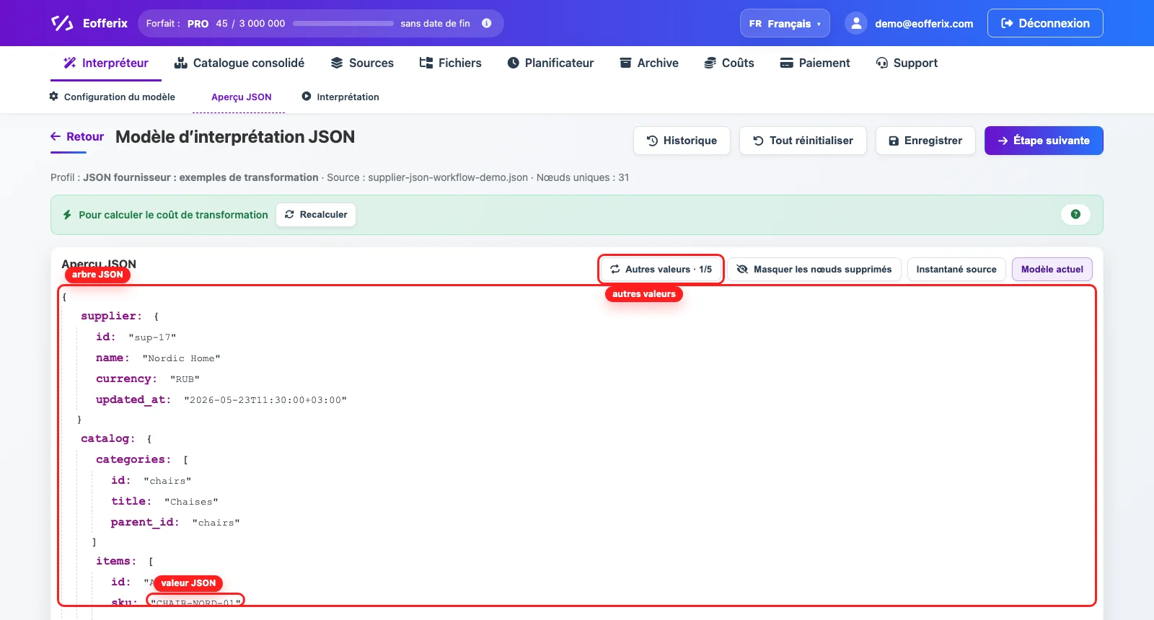This screenshot has height=620, width=1154.
Task: Click the Retour back link
Action: [x=77, y=136]
